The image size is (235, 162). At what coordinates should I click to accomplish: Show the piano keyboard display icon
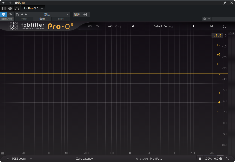[3, 153]
